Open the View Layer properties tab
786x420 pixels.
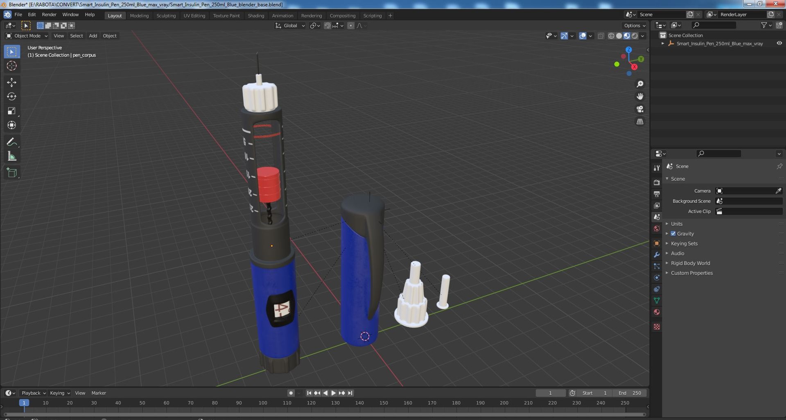657,205
